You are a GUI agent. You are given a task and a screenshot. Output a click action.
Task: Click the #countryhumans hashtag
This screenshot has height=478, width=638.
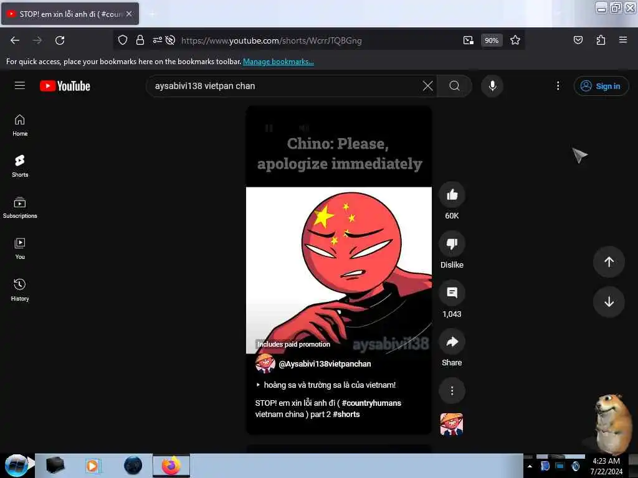click(371, 403)
